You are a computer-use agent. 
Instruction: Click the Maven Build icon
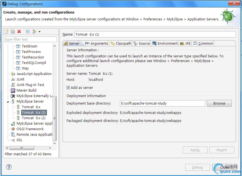coord(13,90)
